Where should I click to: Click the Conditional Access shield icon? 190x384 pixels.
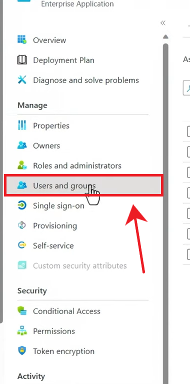[22, 311]
